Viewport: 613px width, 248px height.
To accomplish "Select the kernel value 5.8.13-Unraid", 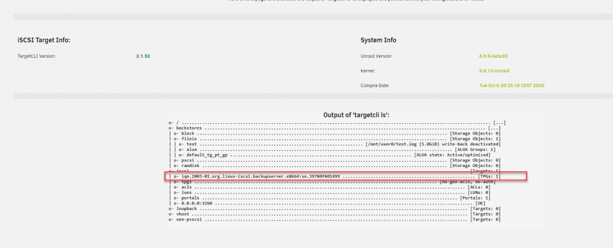I will (x=495, y=71).
